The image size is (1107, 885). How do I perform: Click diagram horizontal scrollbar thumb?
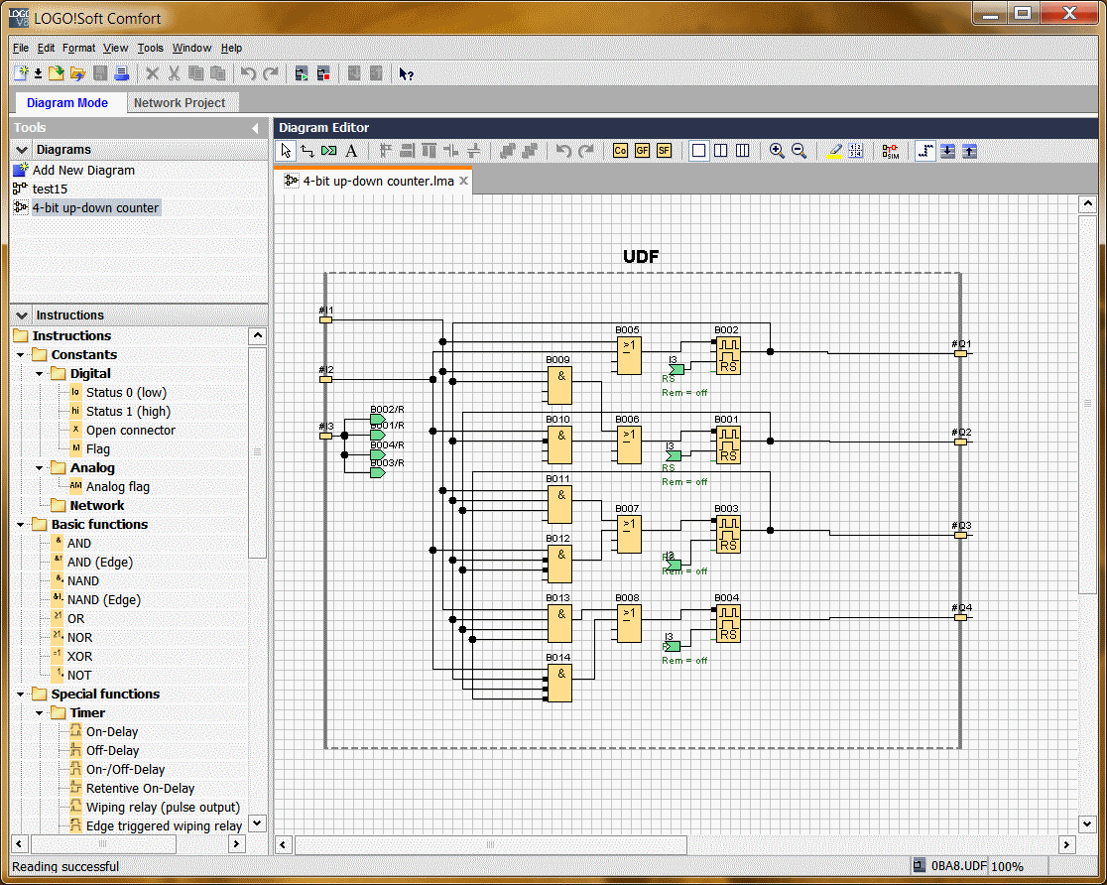tap(491, 844)
